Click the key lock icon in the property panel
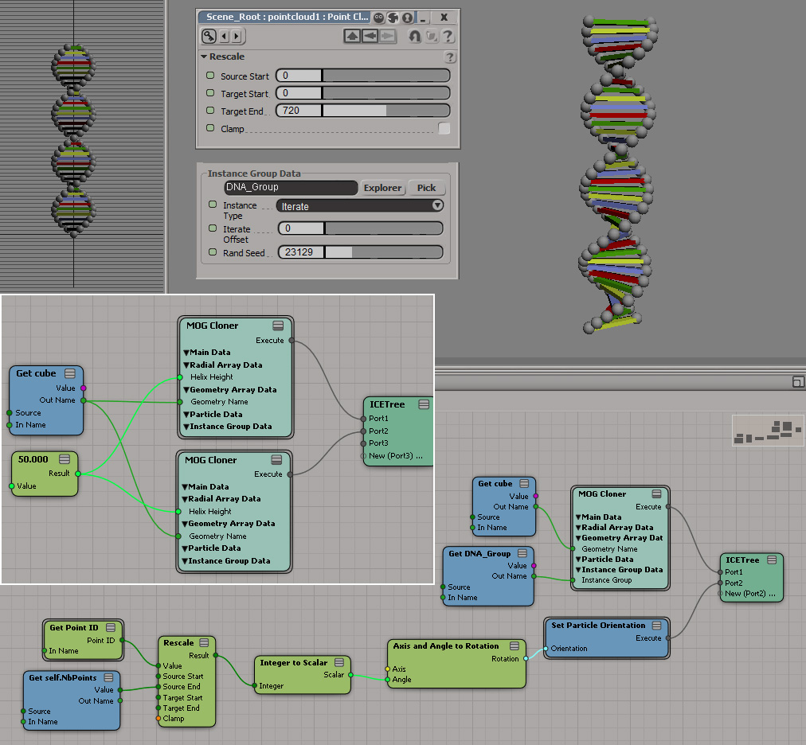This screenshot has width=806, height=745. tap(209, 36)
